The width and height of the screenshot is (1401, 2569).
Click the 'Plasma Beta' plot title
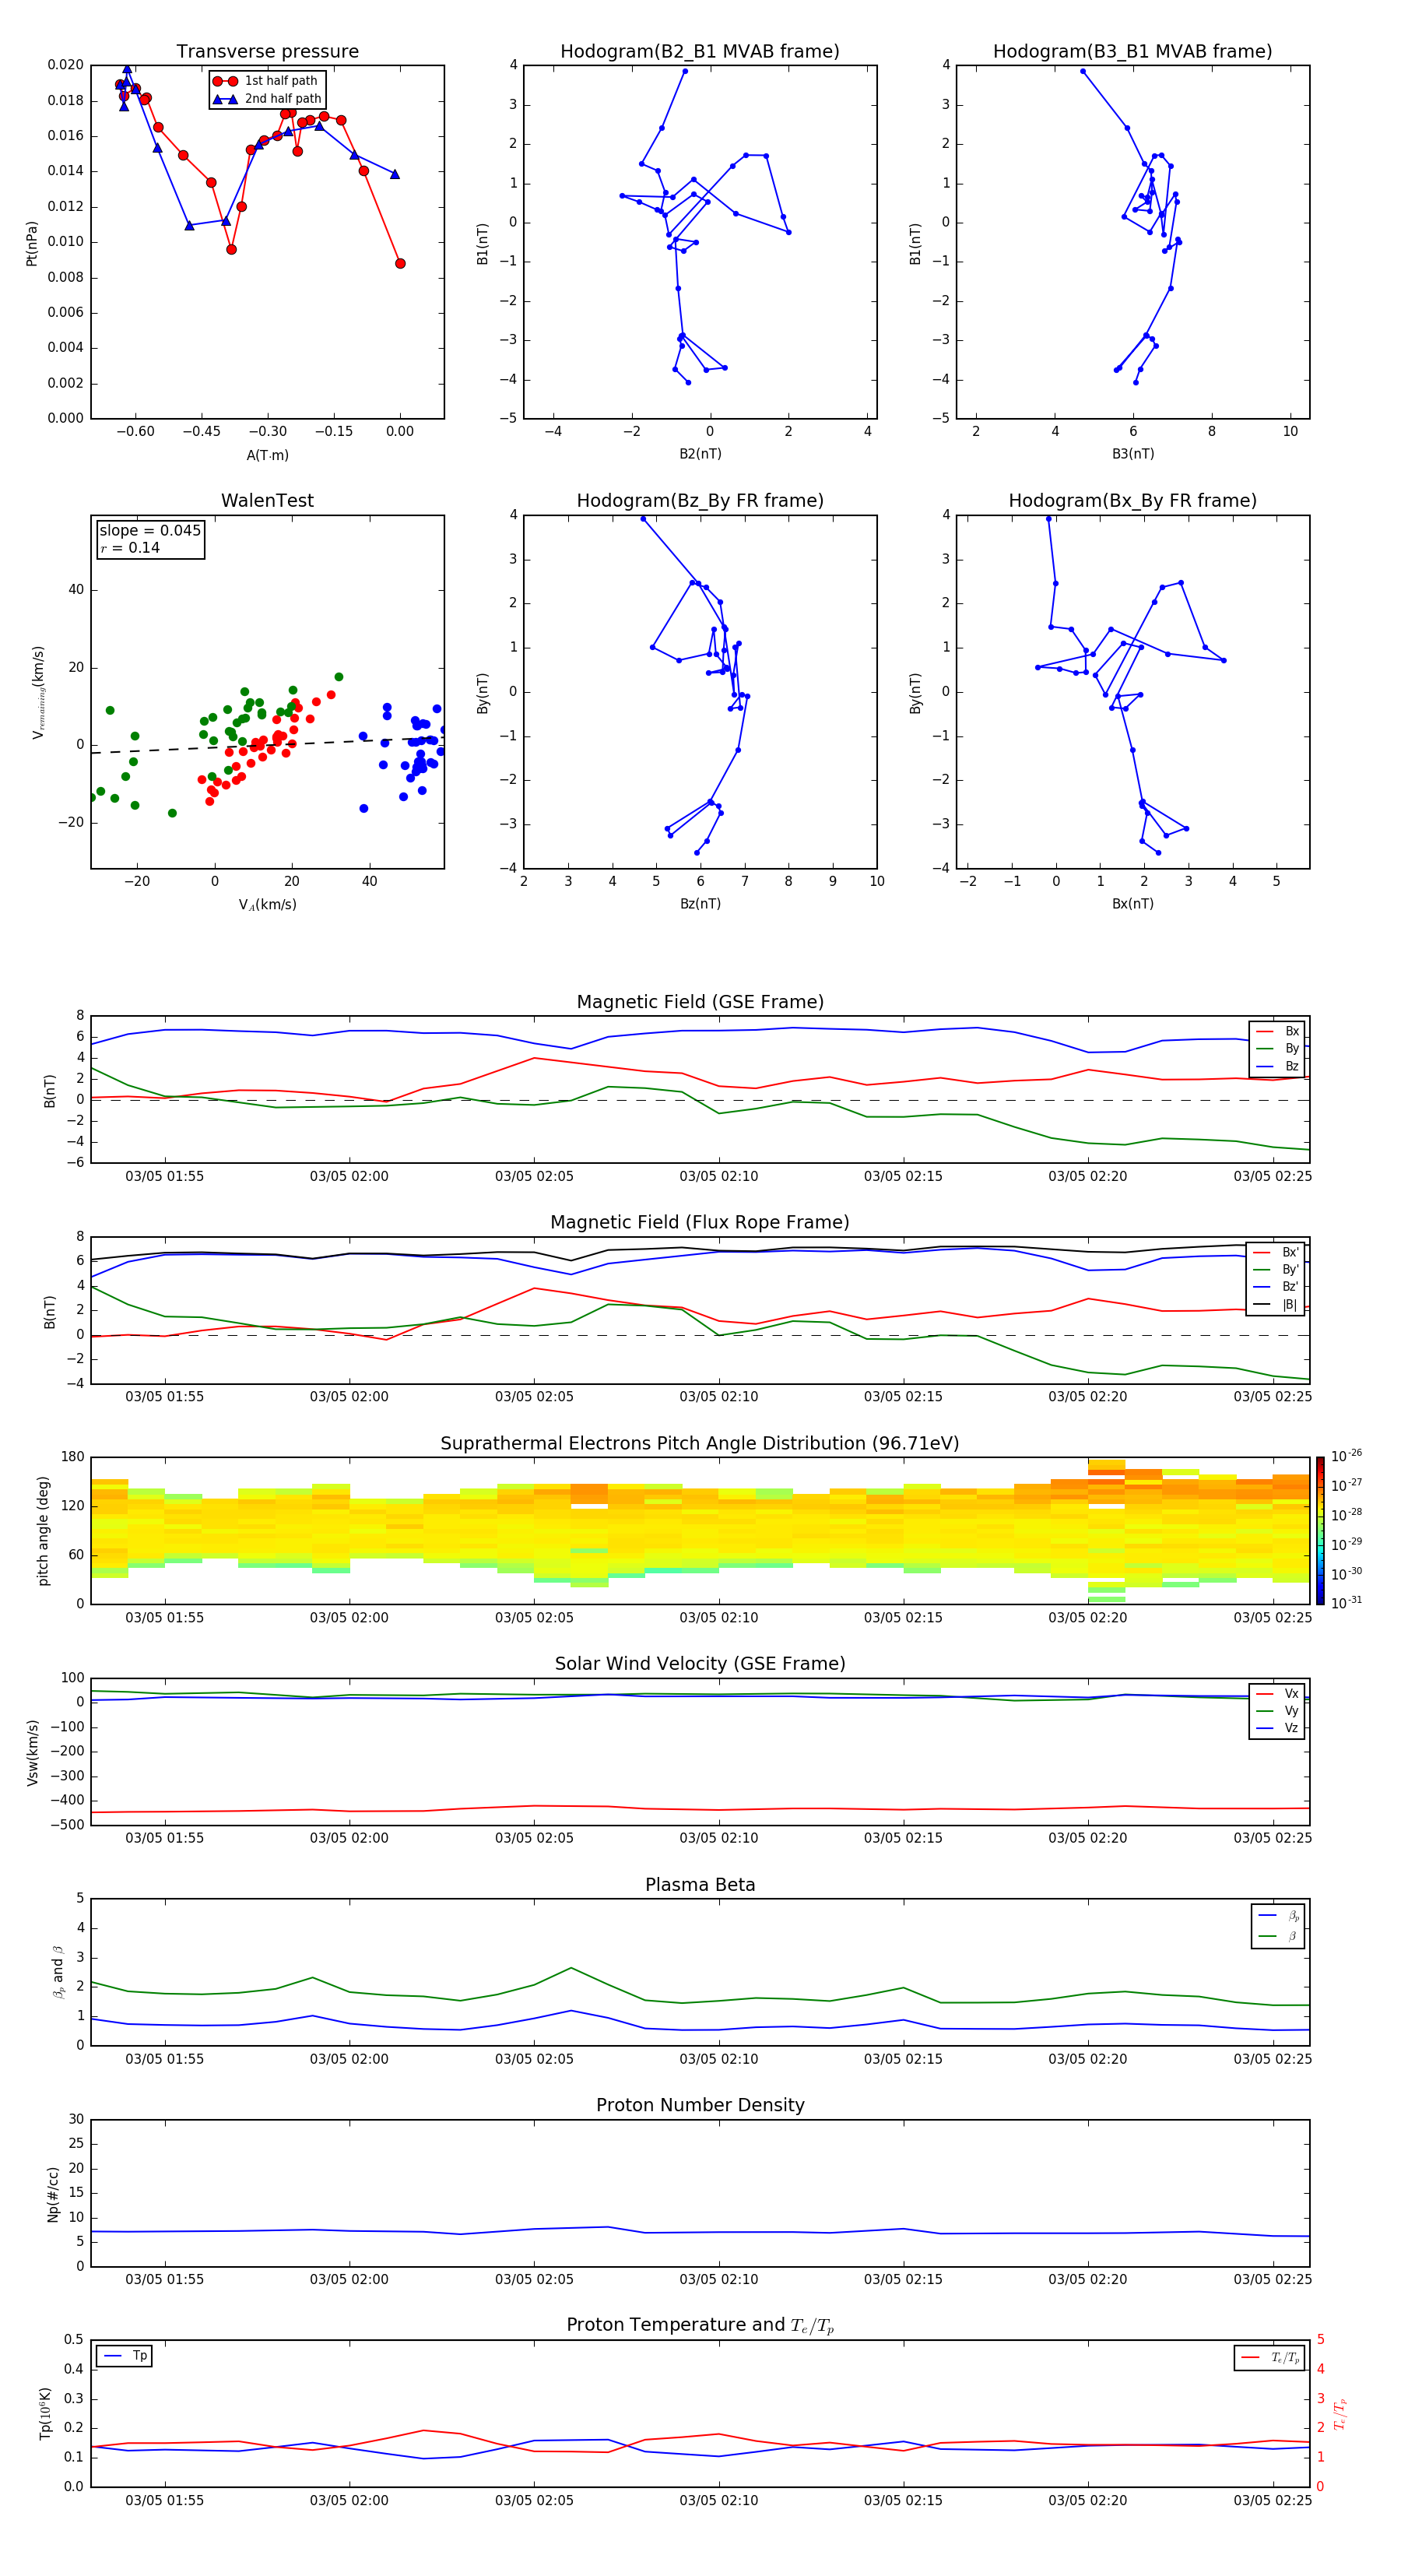coord(700,1885)
